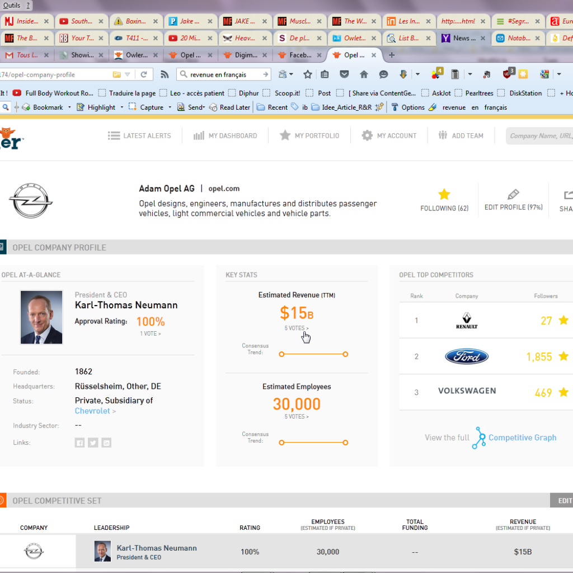
Task: Click Karl-Thomas Neumann in competitive set table
Action: [x=157, y=548]
